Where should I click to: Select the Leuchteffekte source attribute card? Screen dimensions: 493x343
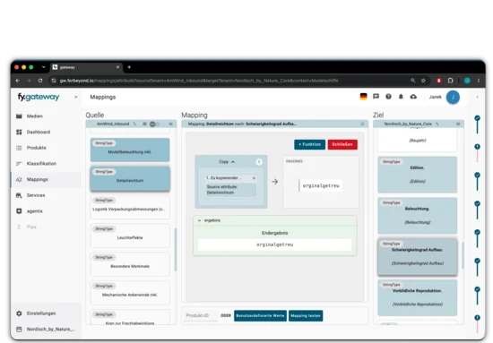pos(130,236)
